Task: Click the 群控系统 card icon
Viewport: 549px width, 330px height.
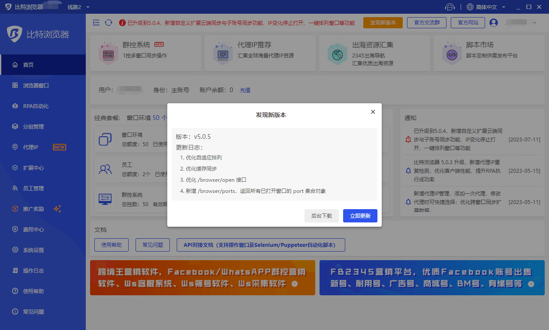Action: (108, 54)
